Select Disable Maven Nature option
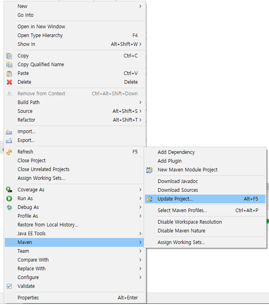The image size is (269, 305). 181,231
